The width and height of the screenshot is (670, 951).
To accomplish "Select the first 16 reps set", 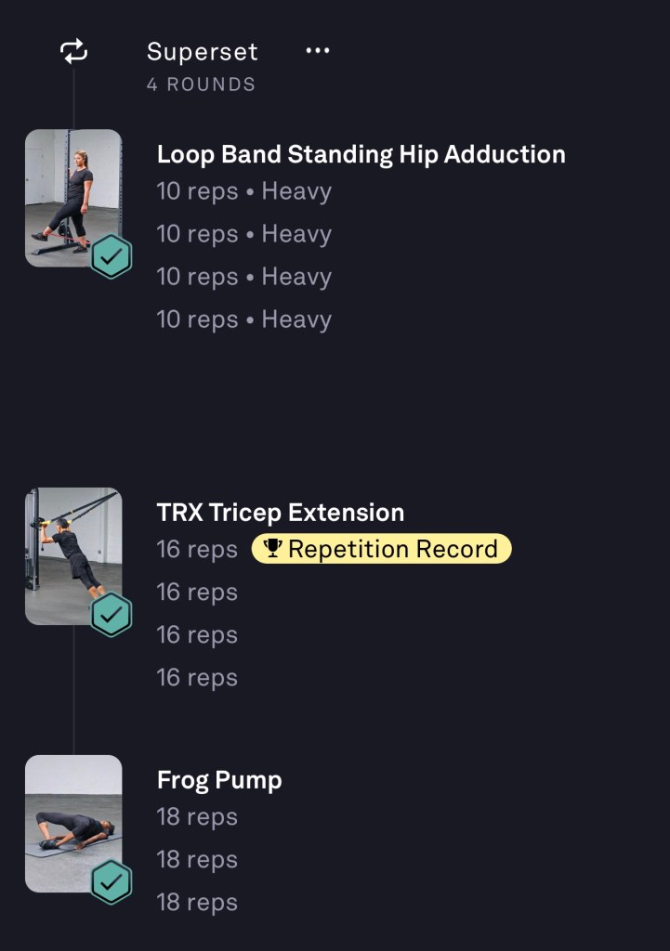I will coord(197,550).
